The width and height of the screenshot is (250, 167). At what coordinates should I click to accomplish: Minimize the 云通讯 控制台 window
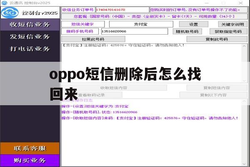tap(207, 3)
